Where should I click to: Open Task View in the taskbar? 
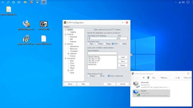pos(19,2)
